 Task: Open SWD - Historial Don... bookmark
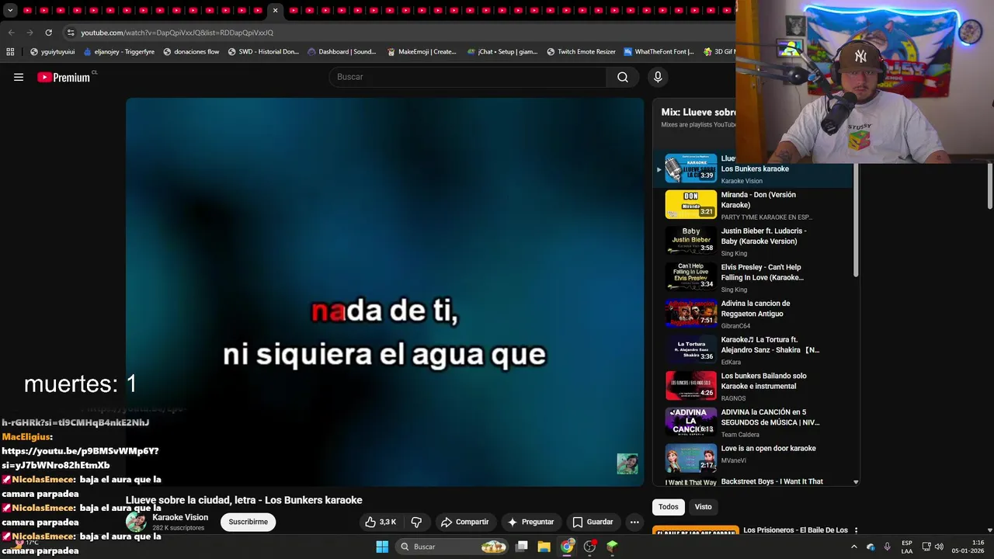pos(263,51)
